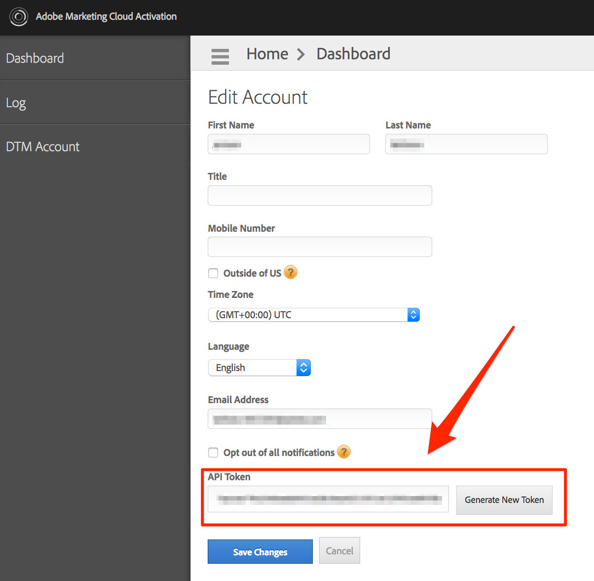Select the API Token field
594x581 pixels.
click(328, 499)
